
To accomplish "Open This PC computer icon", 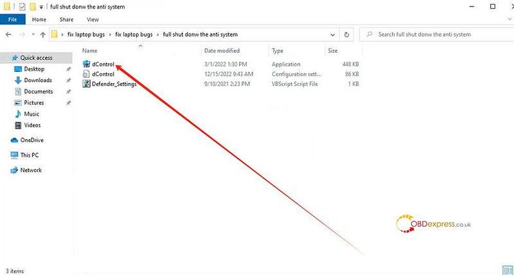I will (x=14, y=155).
